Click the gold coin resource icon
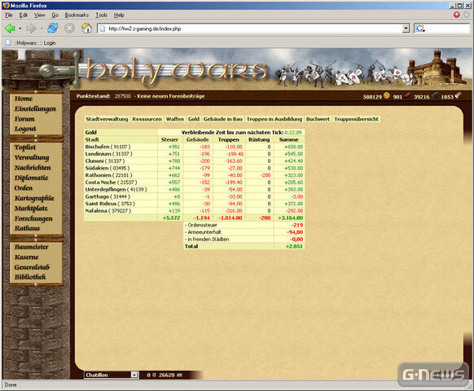Screen dimensions: 474x391 [x=387, y=96]
